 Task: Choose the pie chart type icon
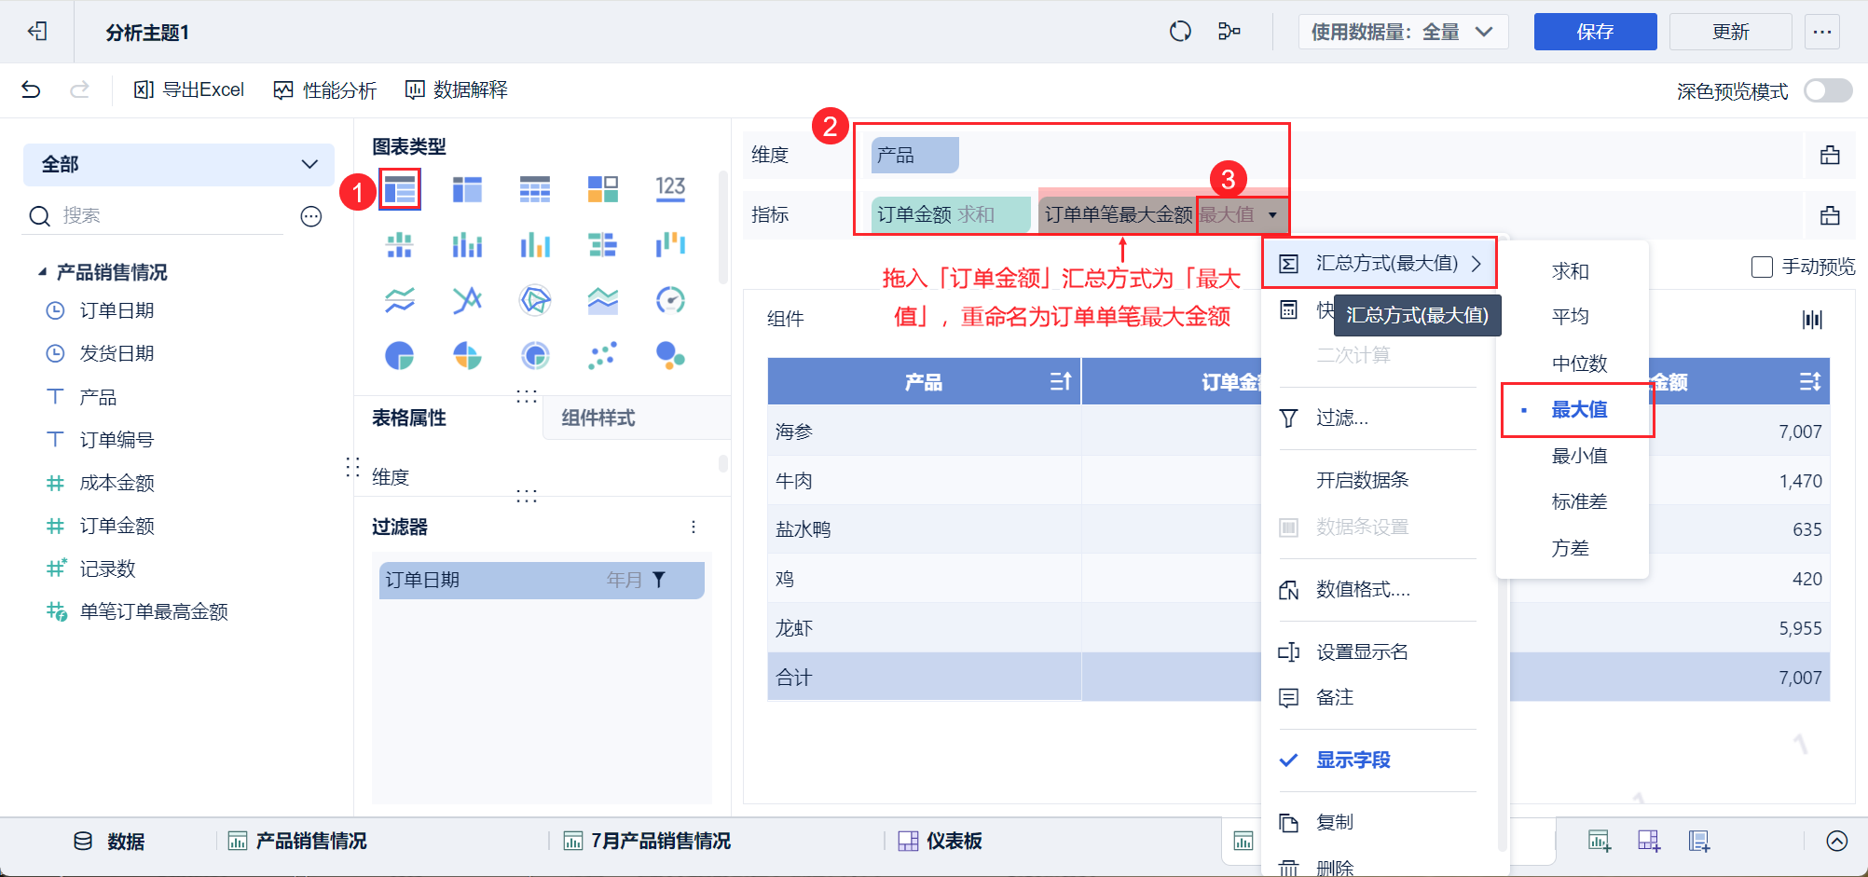pos(400,355)
